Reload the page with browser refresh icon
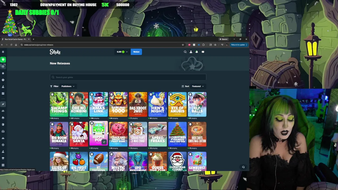 (11, 45)
